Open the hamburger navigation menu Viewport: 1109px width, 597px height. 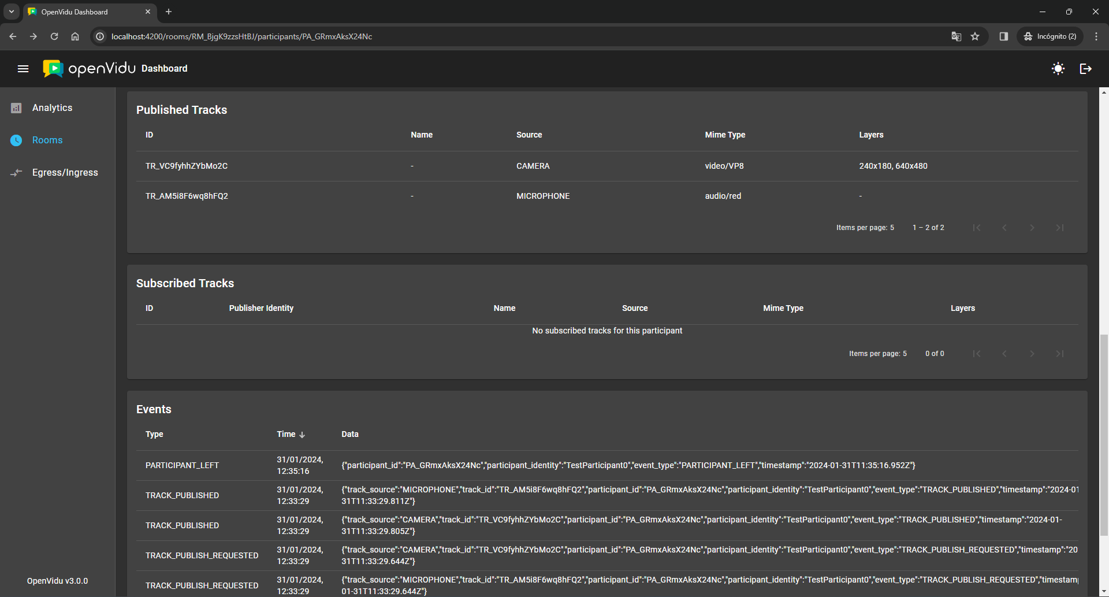23,69
